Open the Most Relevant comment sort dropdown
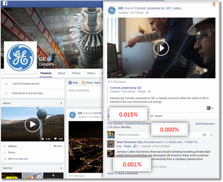This screenshot has height=182, width=223. 206,124
